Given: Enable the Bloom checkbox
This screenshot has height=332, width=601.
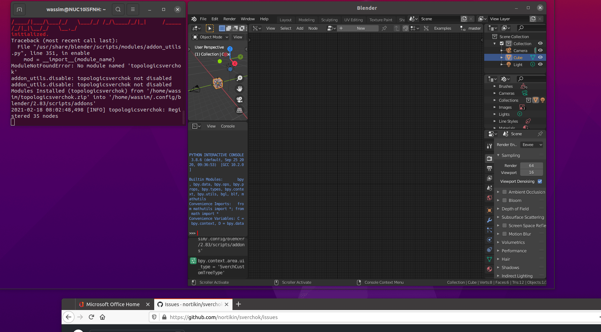Looking at the screenshot, I should pos(505,200).
